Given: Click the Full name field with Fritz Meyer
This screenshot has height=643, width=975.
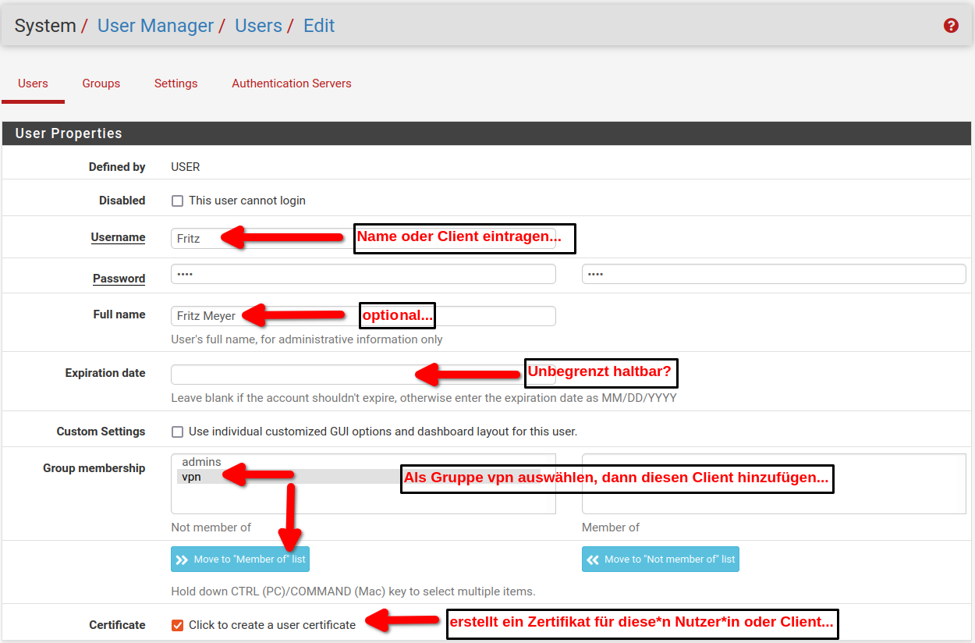Looking at the screenshot, I should [x=363, y=316].
